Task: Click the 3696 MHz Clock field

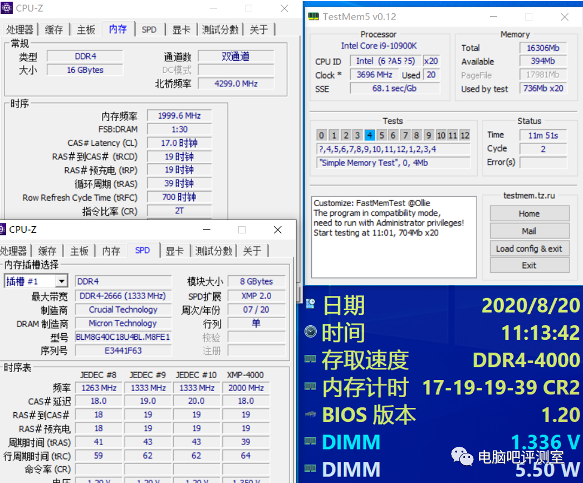Action: pos(374,75)
